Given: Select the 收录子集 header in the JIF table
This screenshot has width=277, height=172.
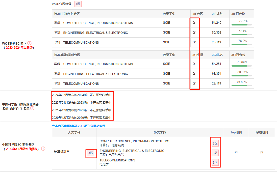Looking at the screenshot, I should pos(175,14).
